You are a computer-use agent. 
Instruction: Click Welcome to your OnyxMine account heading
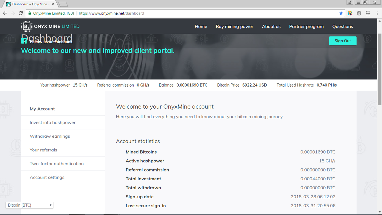165,107
